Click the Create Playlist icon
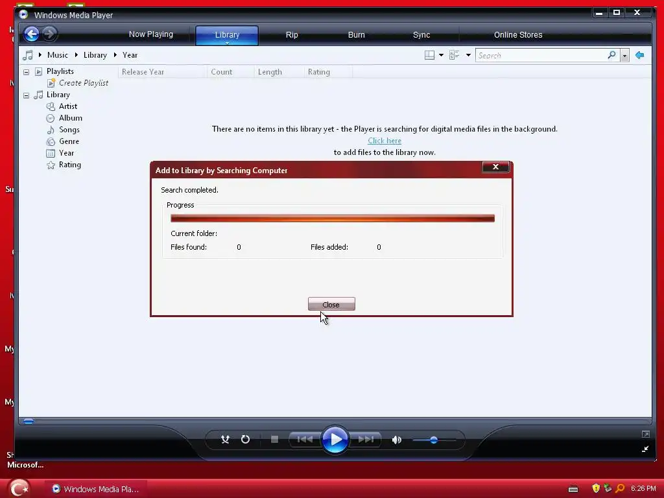Image resolution: width=664 pixels, height=498 pixels. coord(51,83)
